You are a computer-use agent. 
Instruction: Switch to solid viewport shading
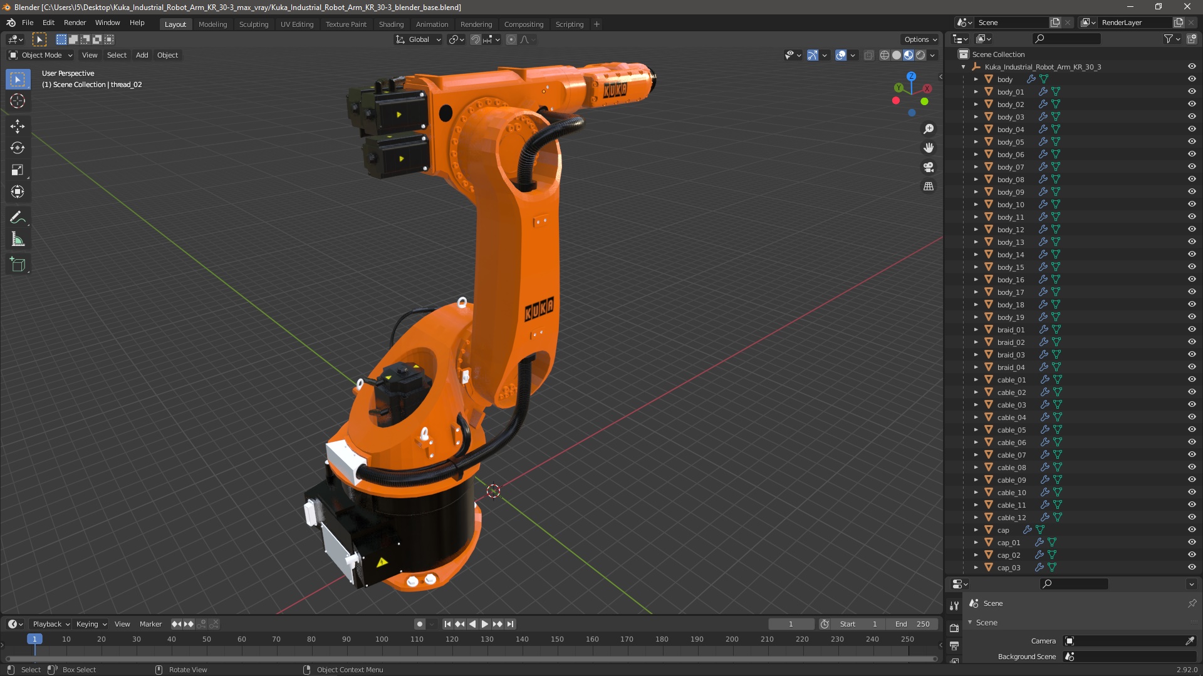coord(897,55)
